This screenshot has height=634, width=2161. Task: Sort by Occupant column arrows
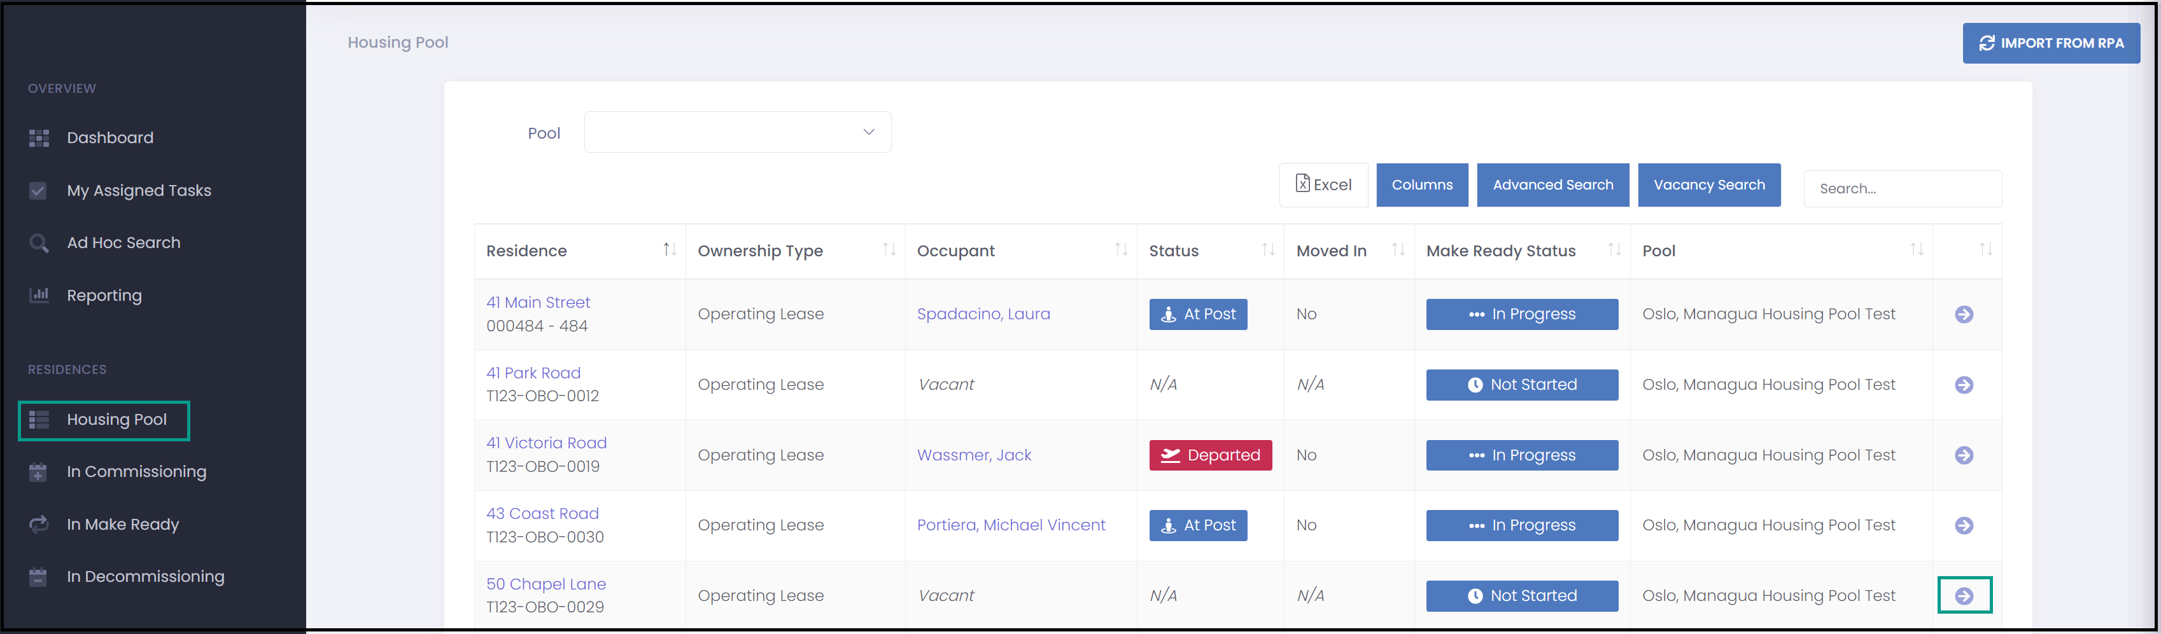[x=1121, y=250]
